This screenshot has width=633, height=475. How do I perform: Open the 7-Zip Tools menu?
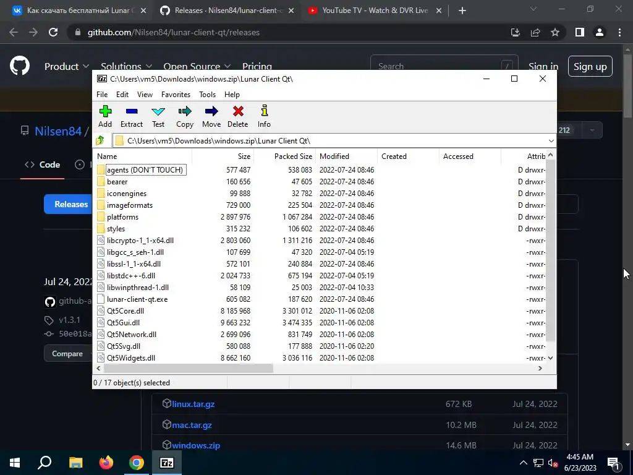point(207,95)
